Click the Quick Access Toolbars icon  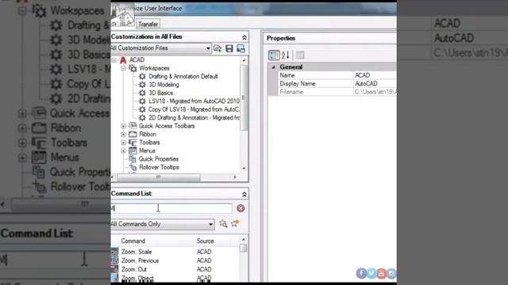click(133, 126)
